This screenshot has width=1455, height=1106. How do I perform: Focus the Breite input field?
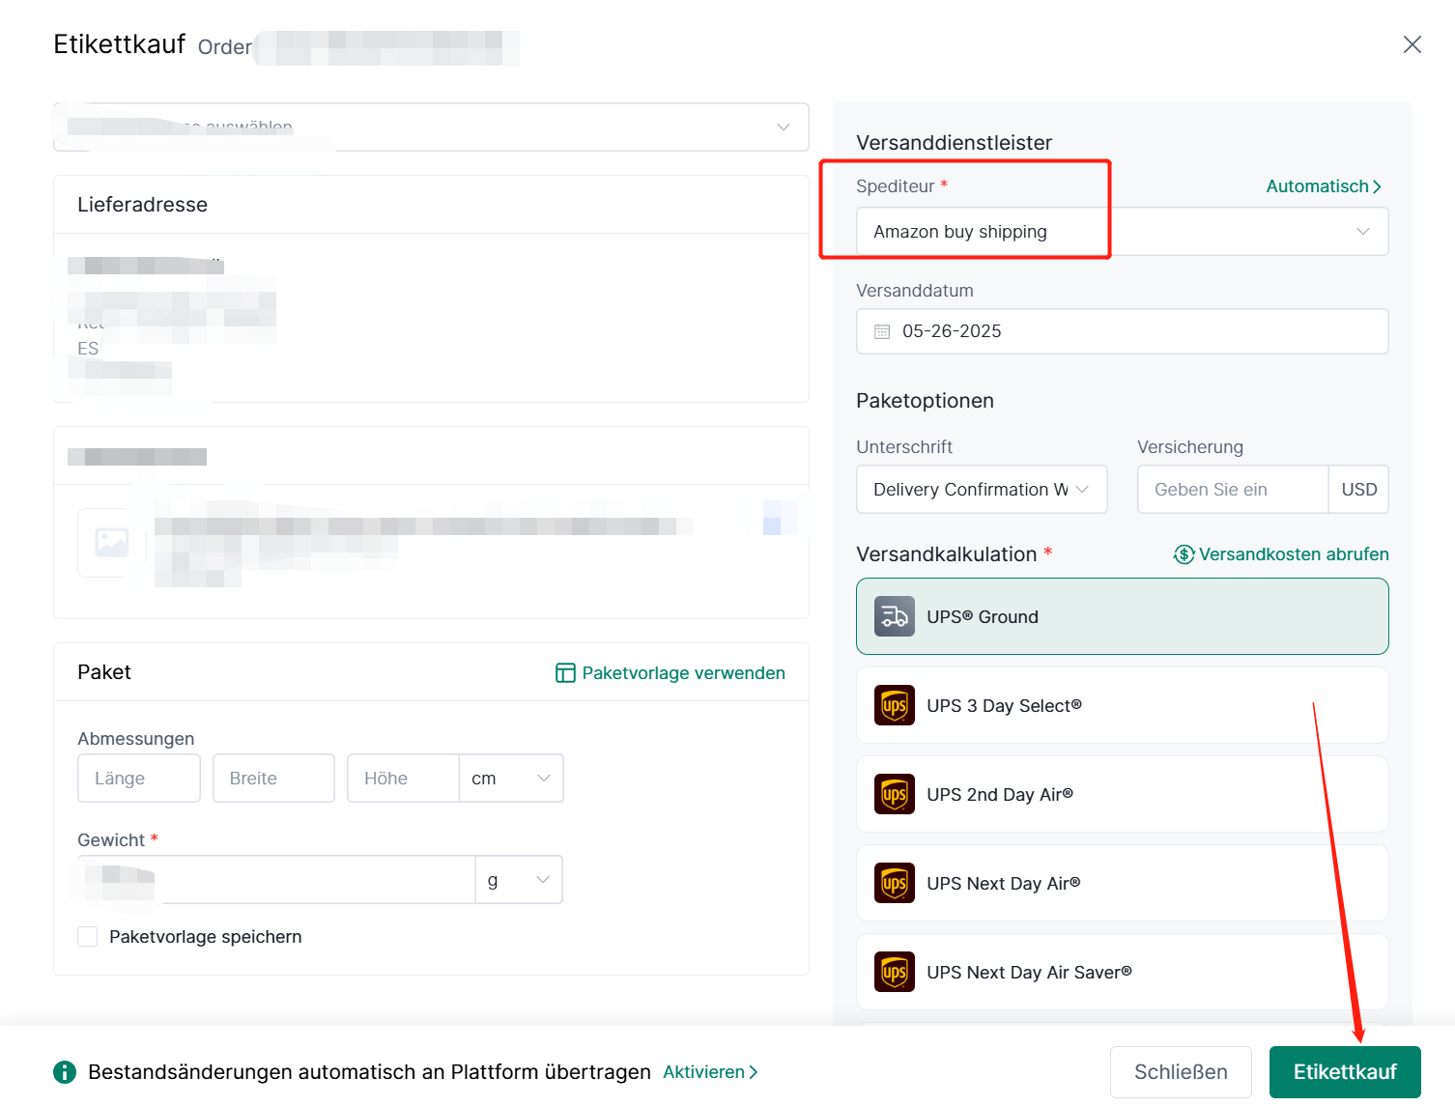[x=273, y=779]
